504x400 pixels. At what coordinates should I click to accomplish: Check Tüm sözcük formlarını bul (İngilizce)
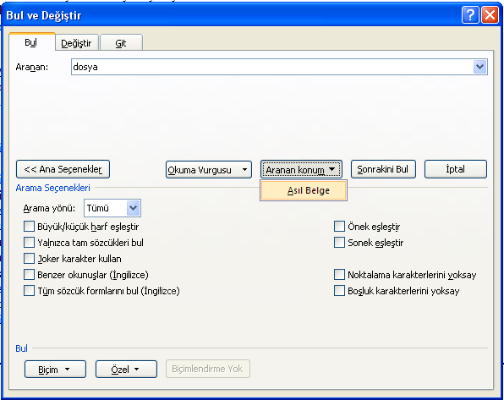(29, 291)
